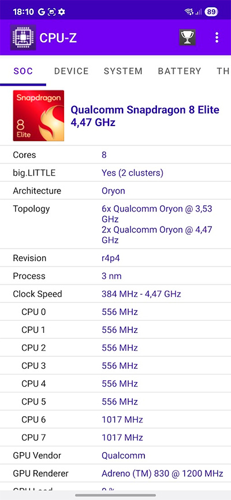Select the Clock Speed row

[x=115, y=294]
